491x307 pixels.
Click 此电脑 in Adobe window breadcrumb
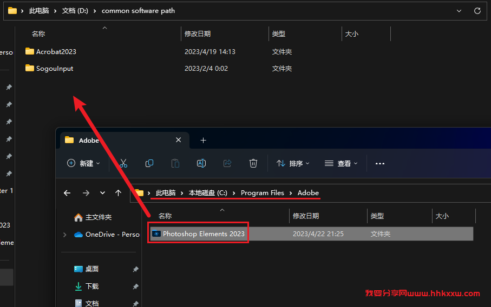click(x=166, y=193)
